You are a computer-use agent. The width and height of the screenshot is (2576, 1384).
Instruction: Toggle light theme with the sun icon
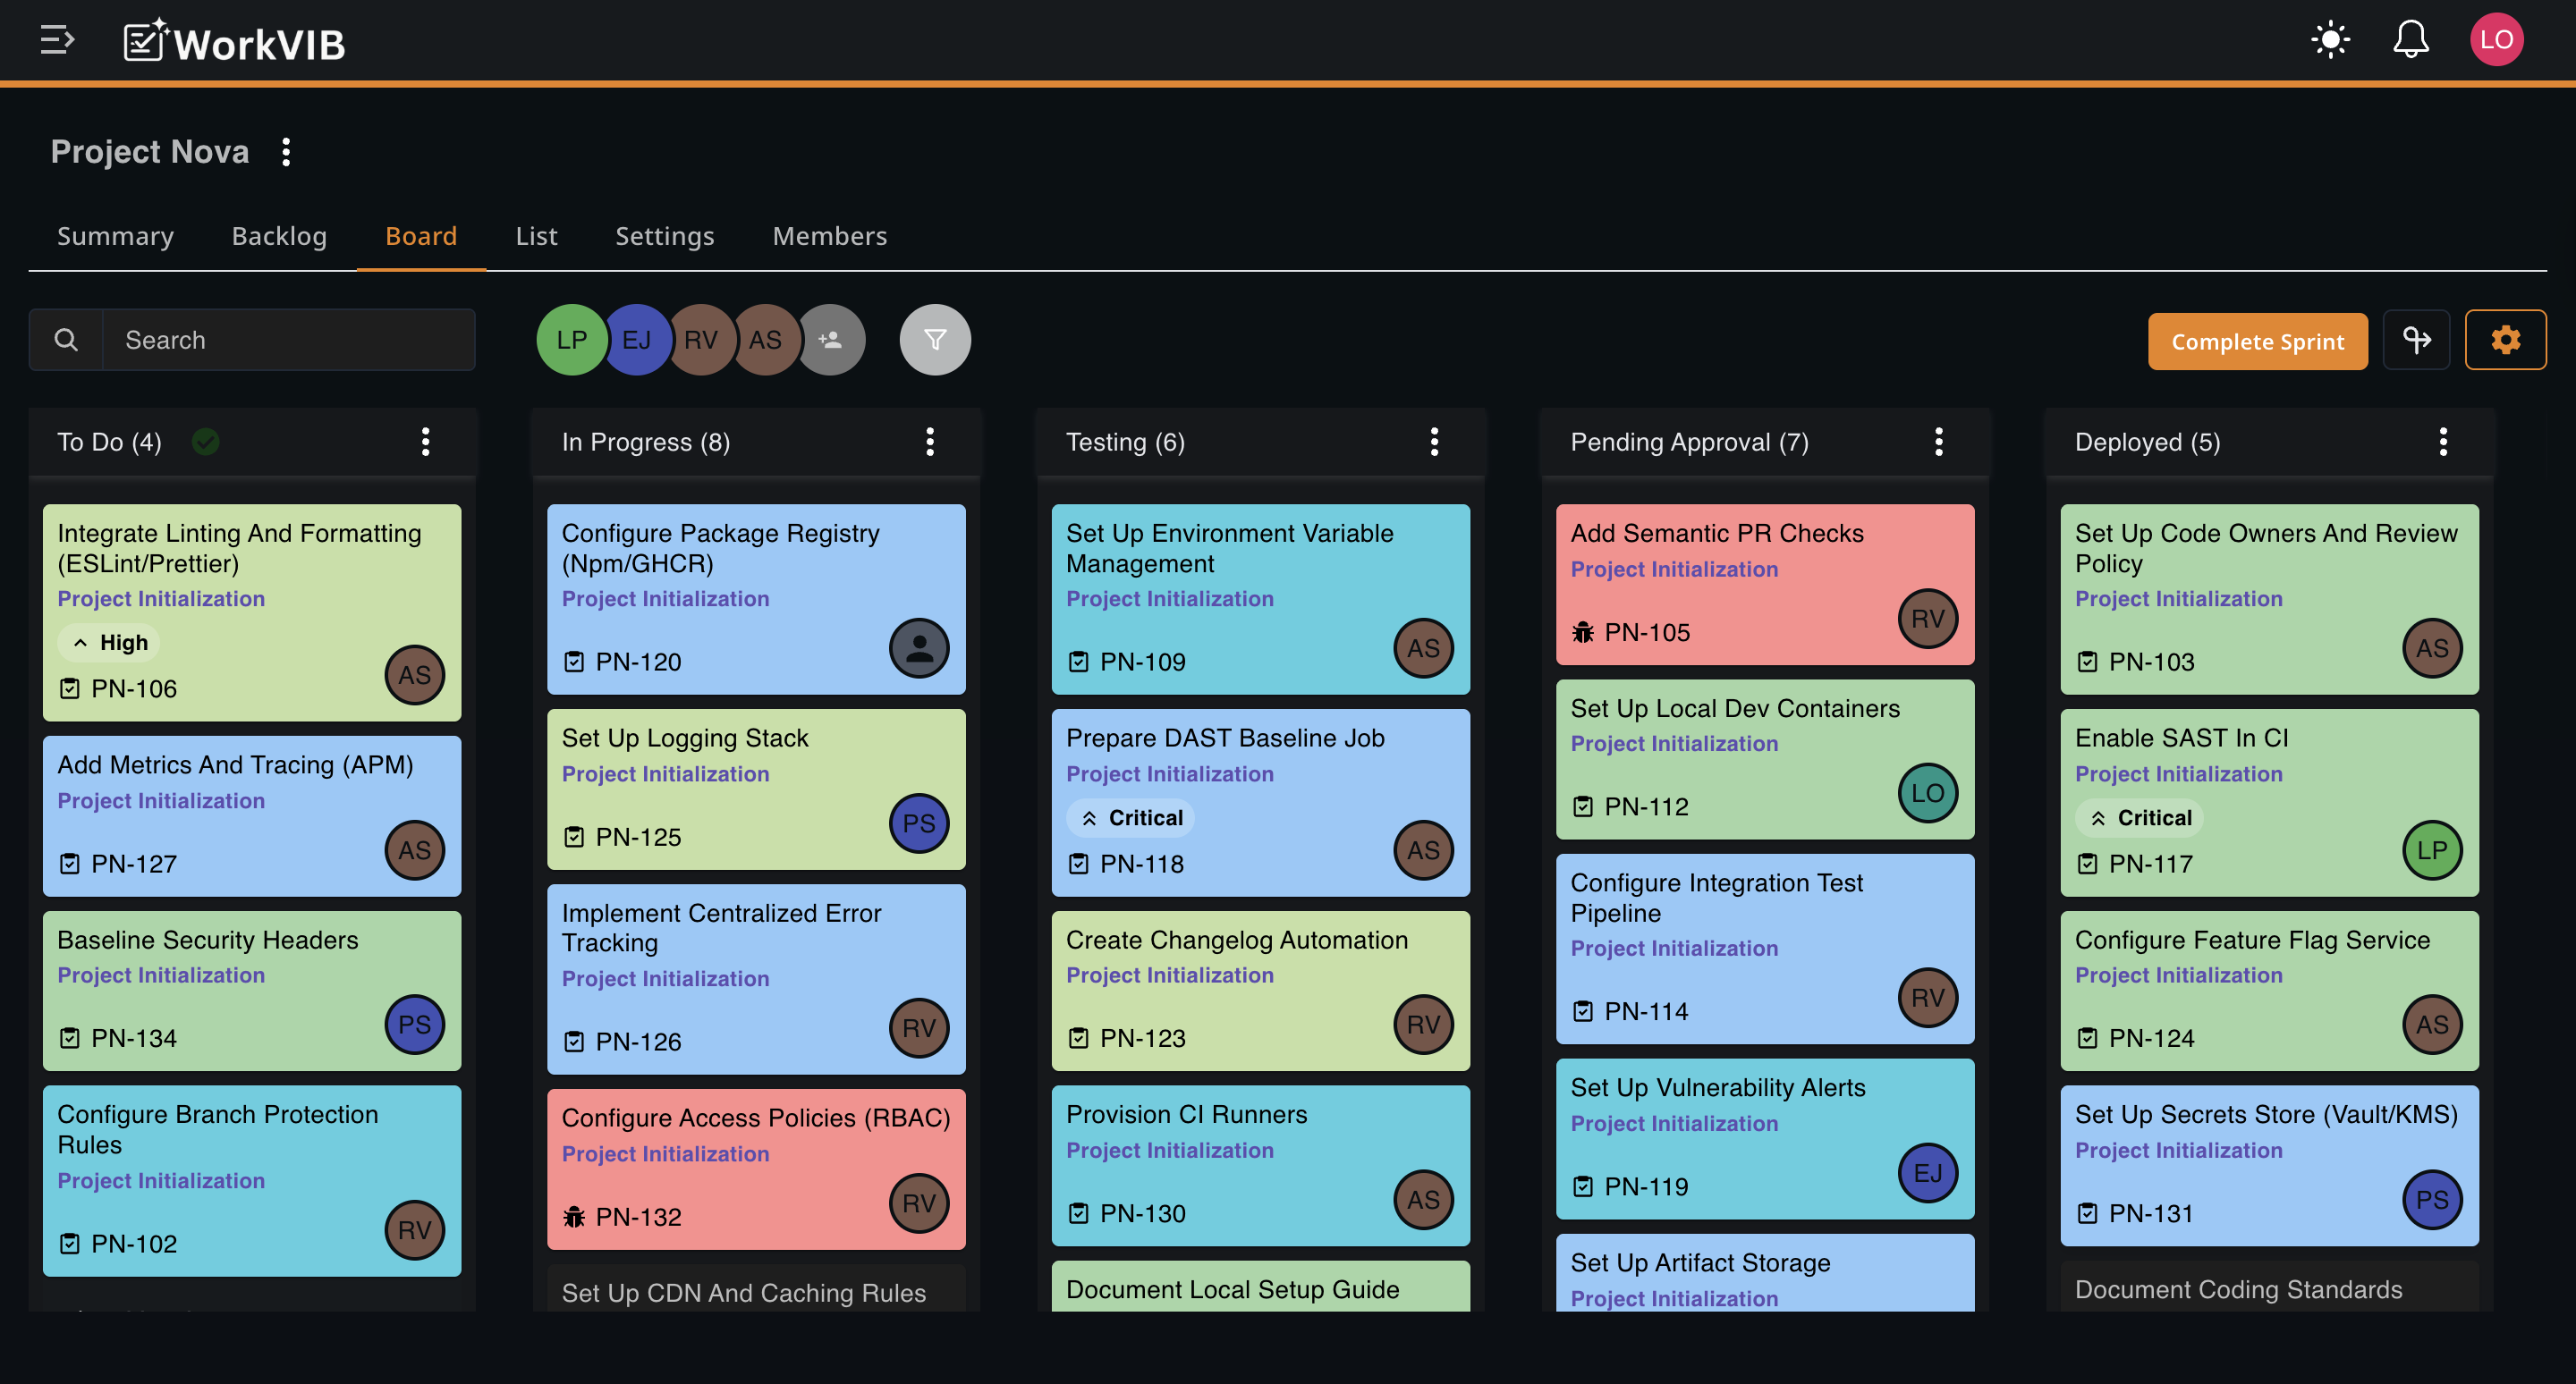click(2330, 40)
